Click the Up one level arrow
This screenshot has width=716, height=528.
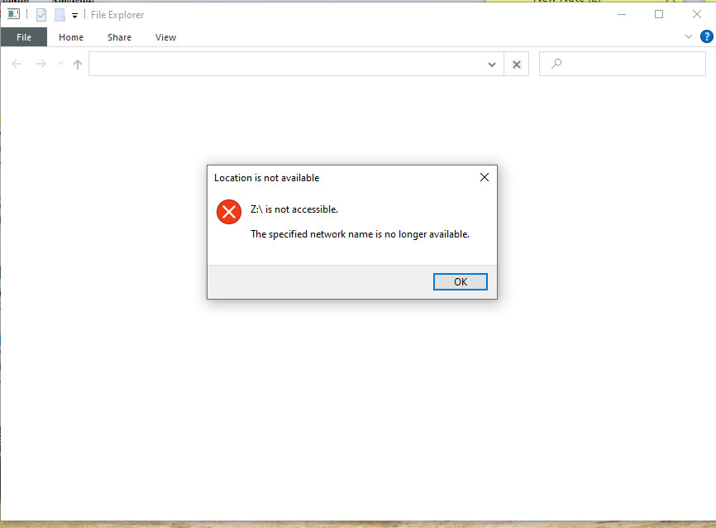point(78,64)
